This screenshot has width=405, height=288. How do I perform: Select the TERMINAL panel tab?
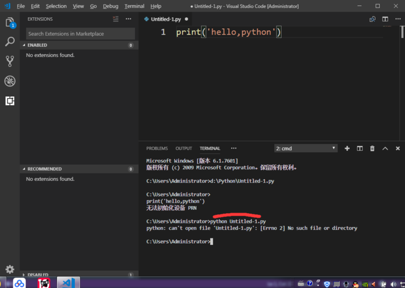[210, 148]
